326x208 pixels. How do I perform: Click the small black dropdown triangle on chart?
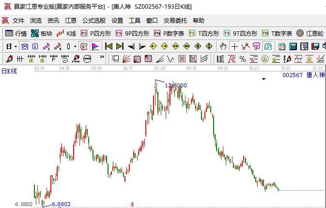(264, 79)
